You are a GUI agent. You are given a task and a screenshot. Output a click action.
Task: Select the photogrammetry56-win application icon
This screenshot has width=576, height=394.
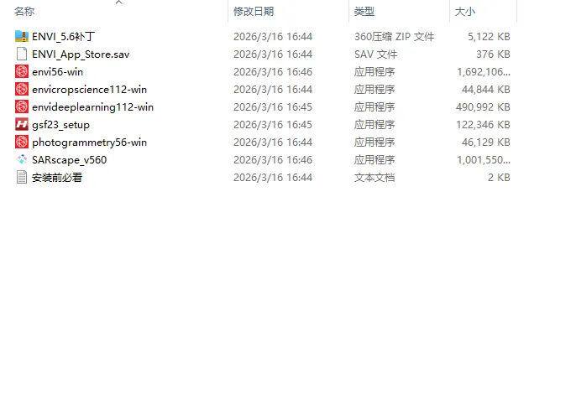pyautogui.click(x=22, y=142)
